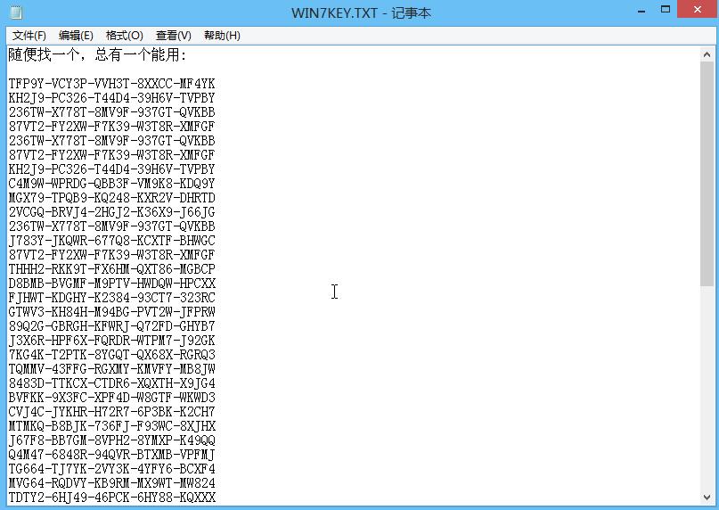Minimize the WIN7KEY.TXT Notepad window
The width and height of the screenshot is (719, 510).
[x=641, y=10]
